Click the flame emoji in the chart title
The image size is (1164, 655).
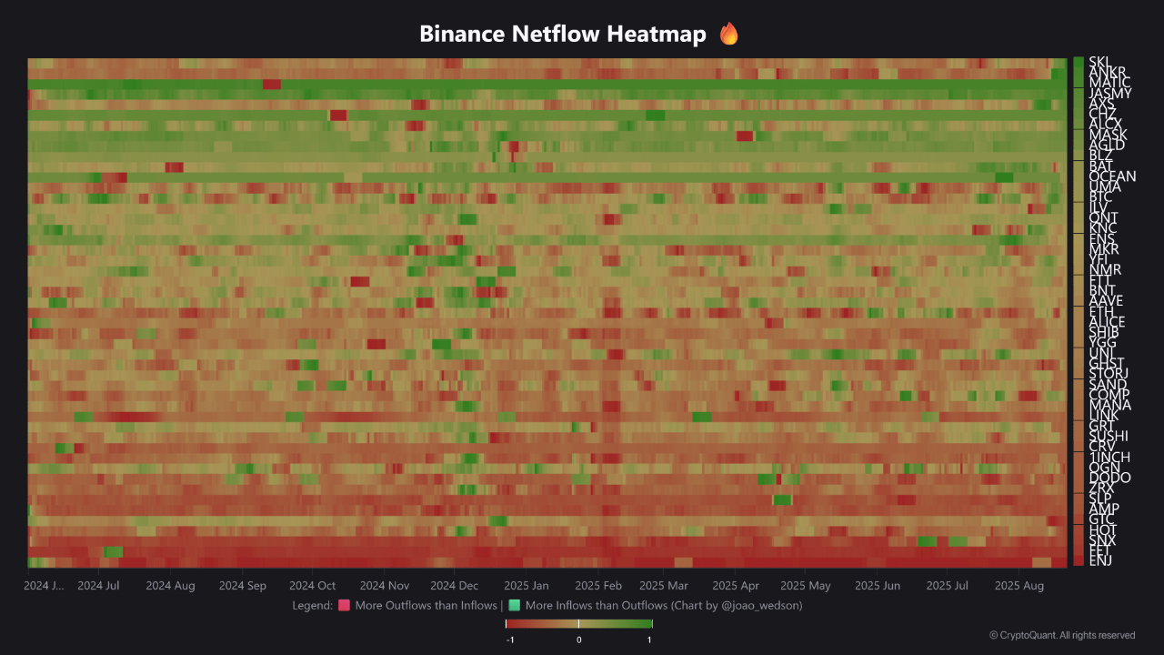pos(728,34)
